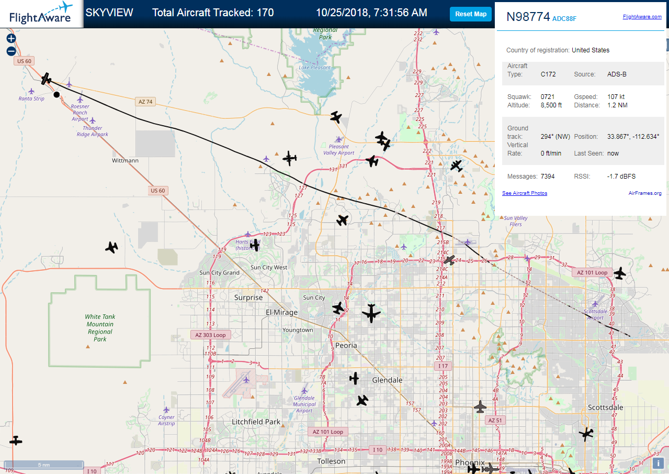Click aircraft type value C172

pos(548,74)
